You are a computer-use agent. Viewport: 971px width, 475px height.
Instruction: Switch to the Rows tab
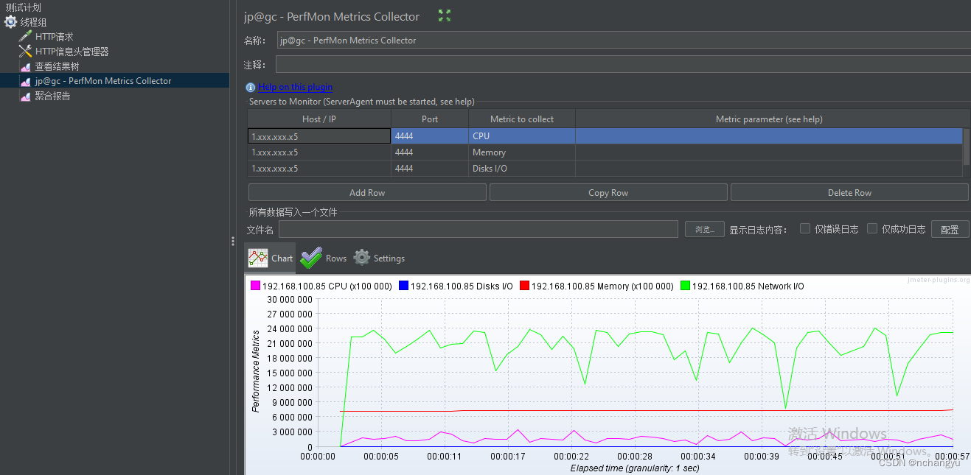coord(324,258)
